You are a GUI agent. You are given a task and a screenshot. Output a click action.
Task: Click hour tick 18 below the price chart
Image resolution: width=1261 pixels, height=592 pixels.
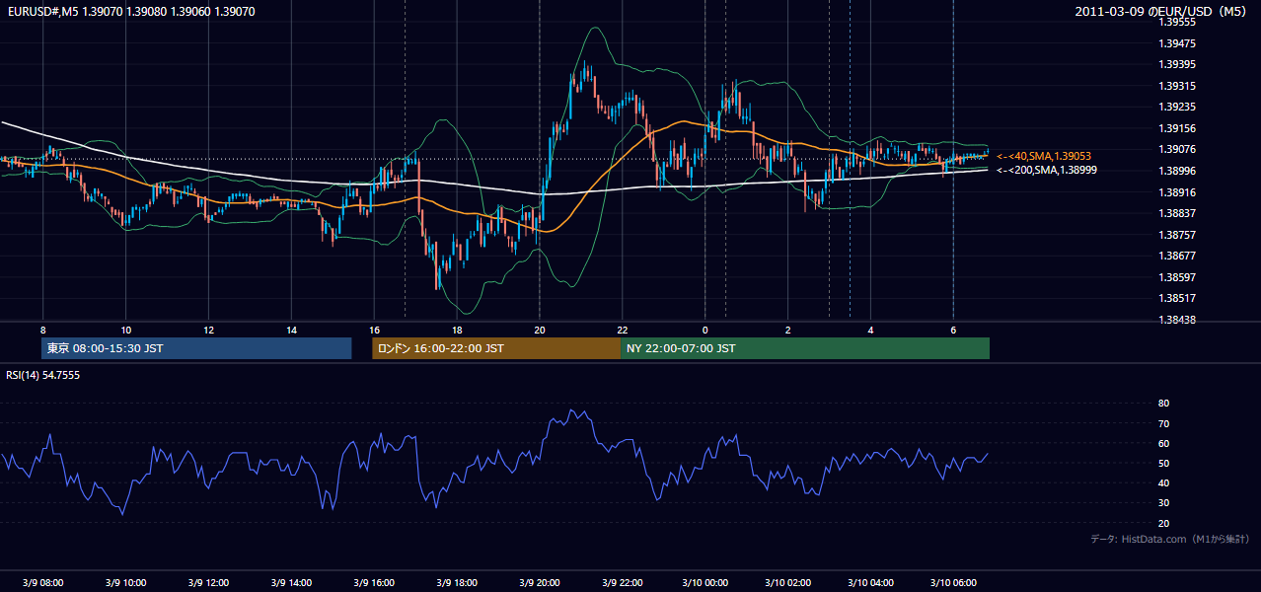point(457,330)
